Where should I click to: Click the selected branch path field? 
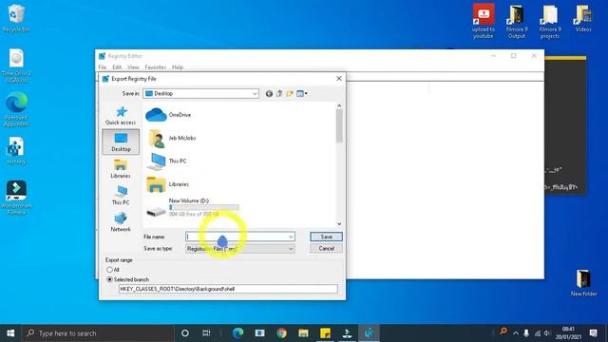pyautogui.click(x=228, y=289)
